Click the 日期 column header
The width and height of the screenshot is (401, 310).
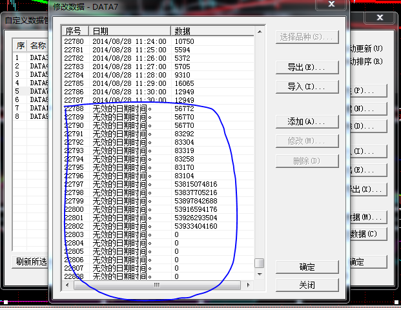pos(129,31)
